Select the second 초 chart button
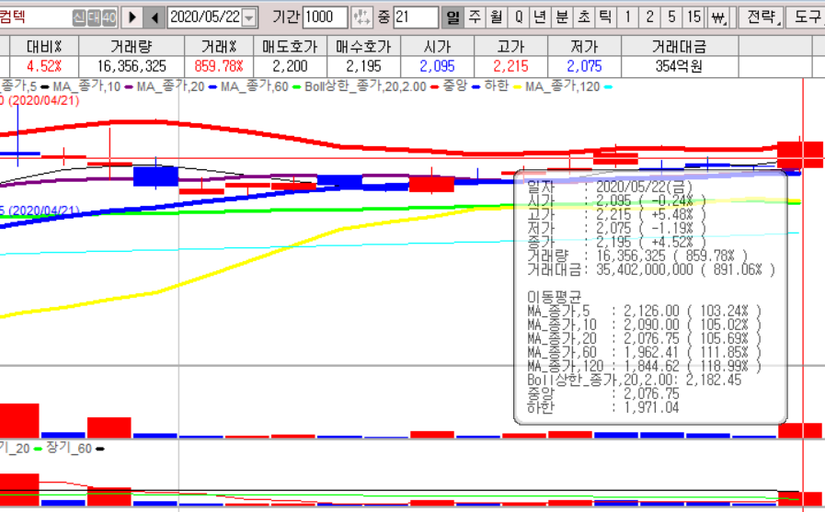Screen dimensions: 825x512 (x=584, y=17)
